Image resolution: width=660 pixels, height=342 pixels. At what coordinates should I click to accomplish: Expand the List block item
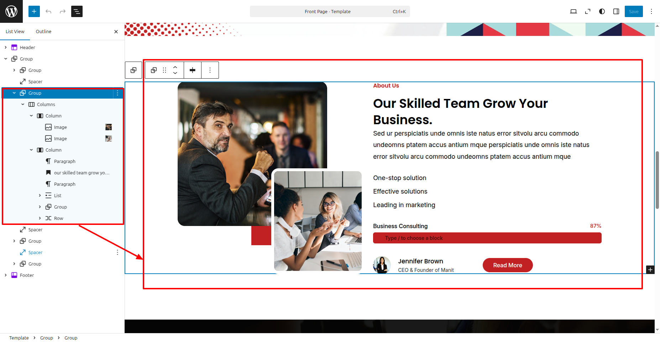pos(40,195)
